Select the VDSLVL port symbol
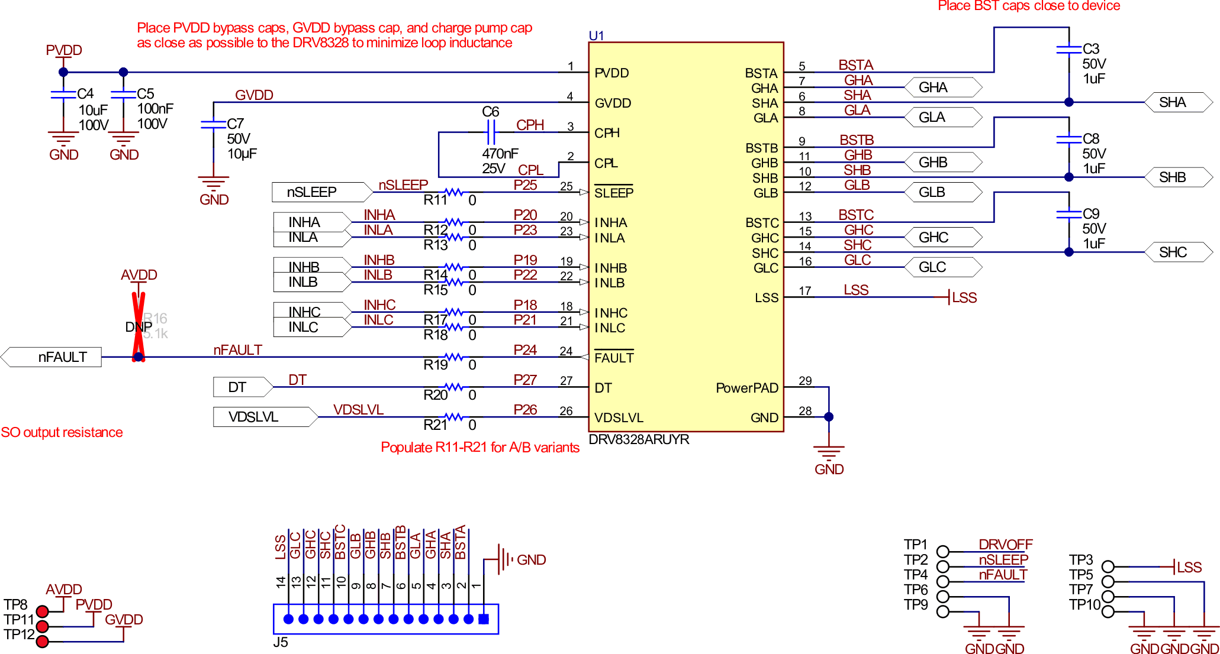This screenshot has height=654, width=1220. click(266, 417)
